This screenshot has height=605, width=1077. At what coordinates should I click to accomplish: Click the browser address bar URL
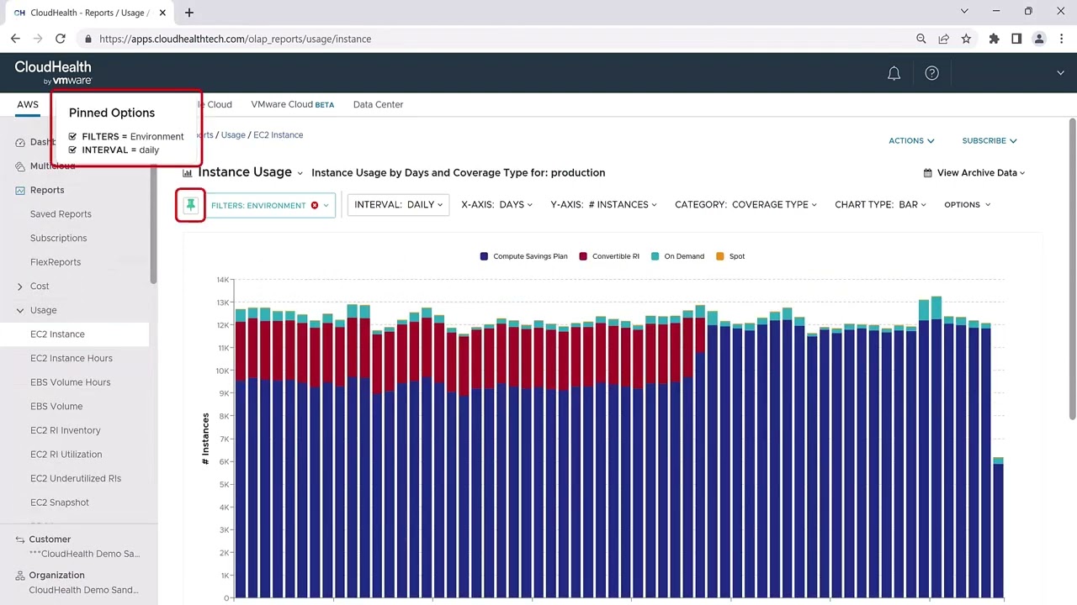point(235,39)
